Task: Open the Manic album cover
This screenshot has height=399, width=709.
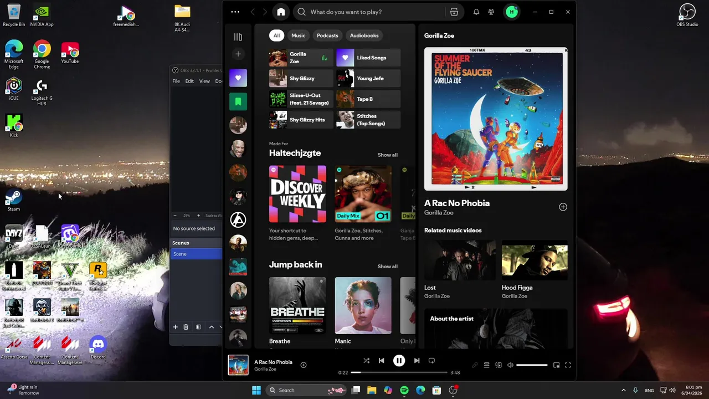Action: tap(363, 306)
